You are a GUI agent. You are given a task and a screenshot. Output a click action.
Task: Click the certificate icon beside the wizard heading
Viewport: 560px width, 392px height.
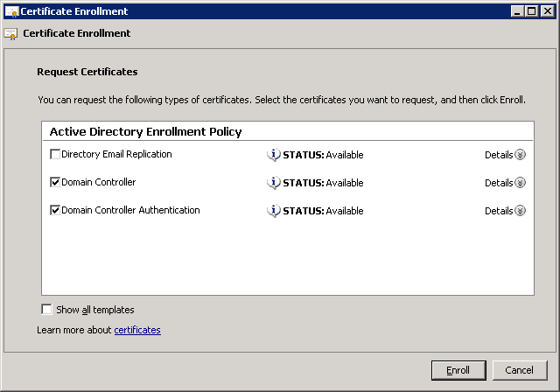pyautogui.click(x=10, y=34)
